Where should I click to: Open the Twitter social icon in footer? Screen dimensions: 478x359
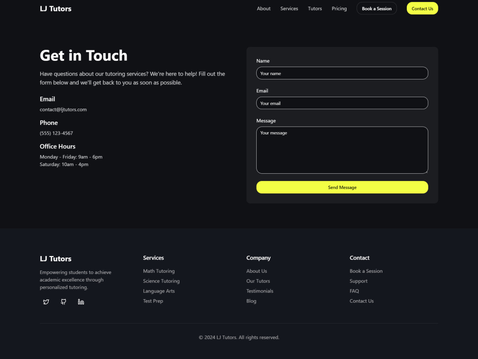pos(46,302)
